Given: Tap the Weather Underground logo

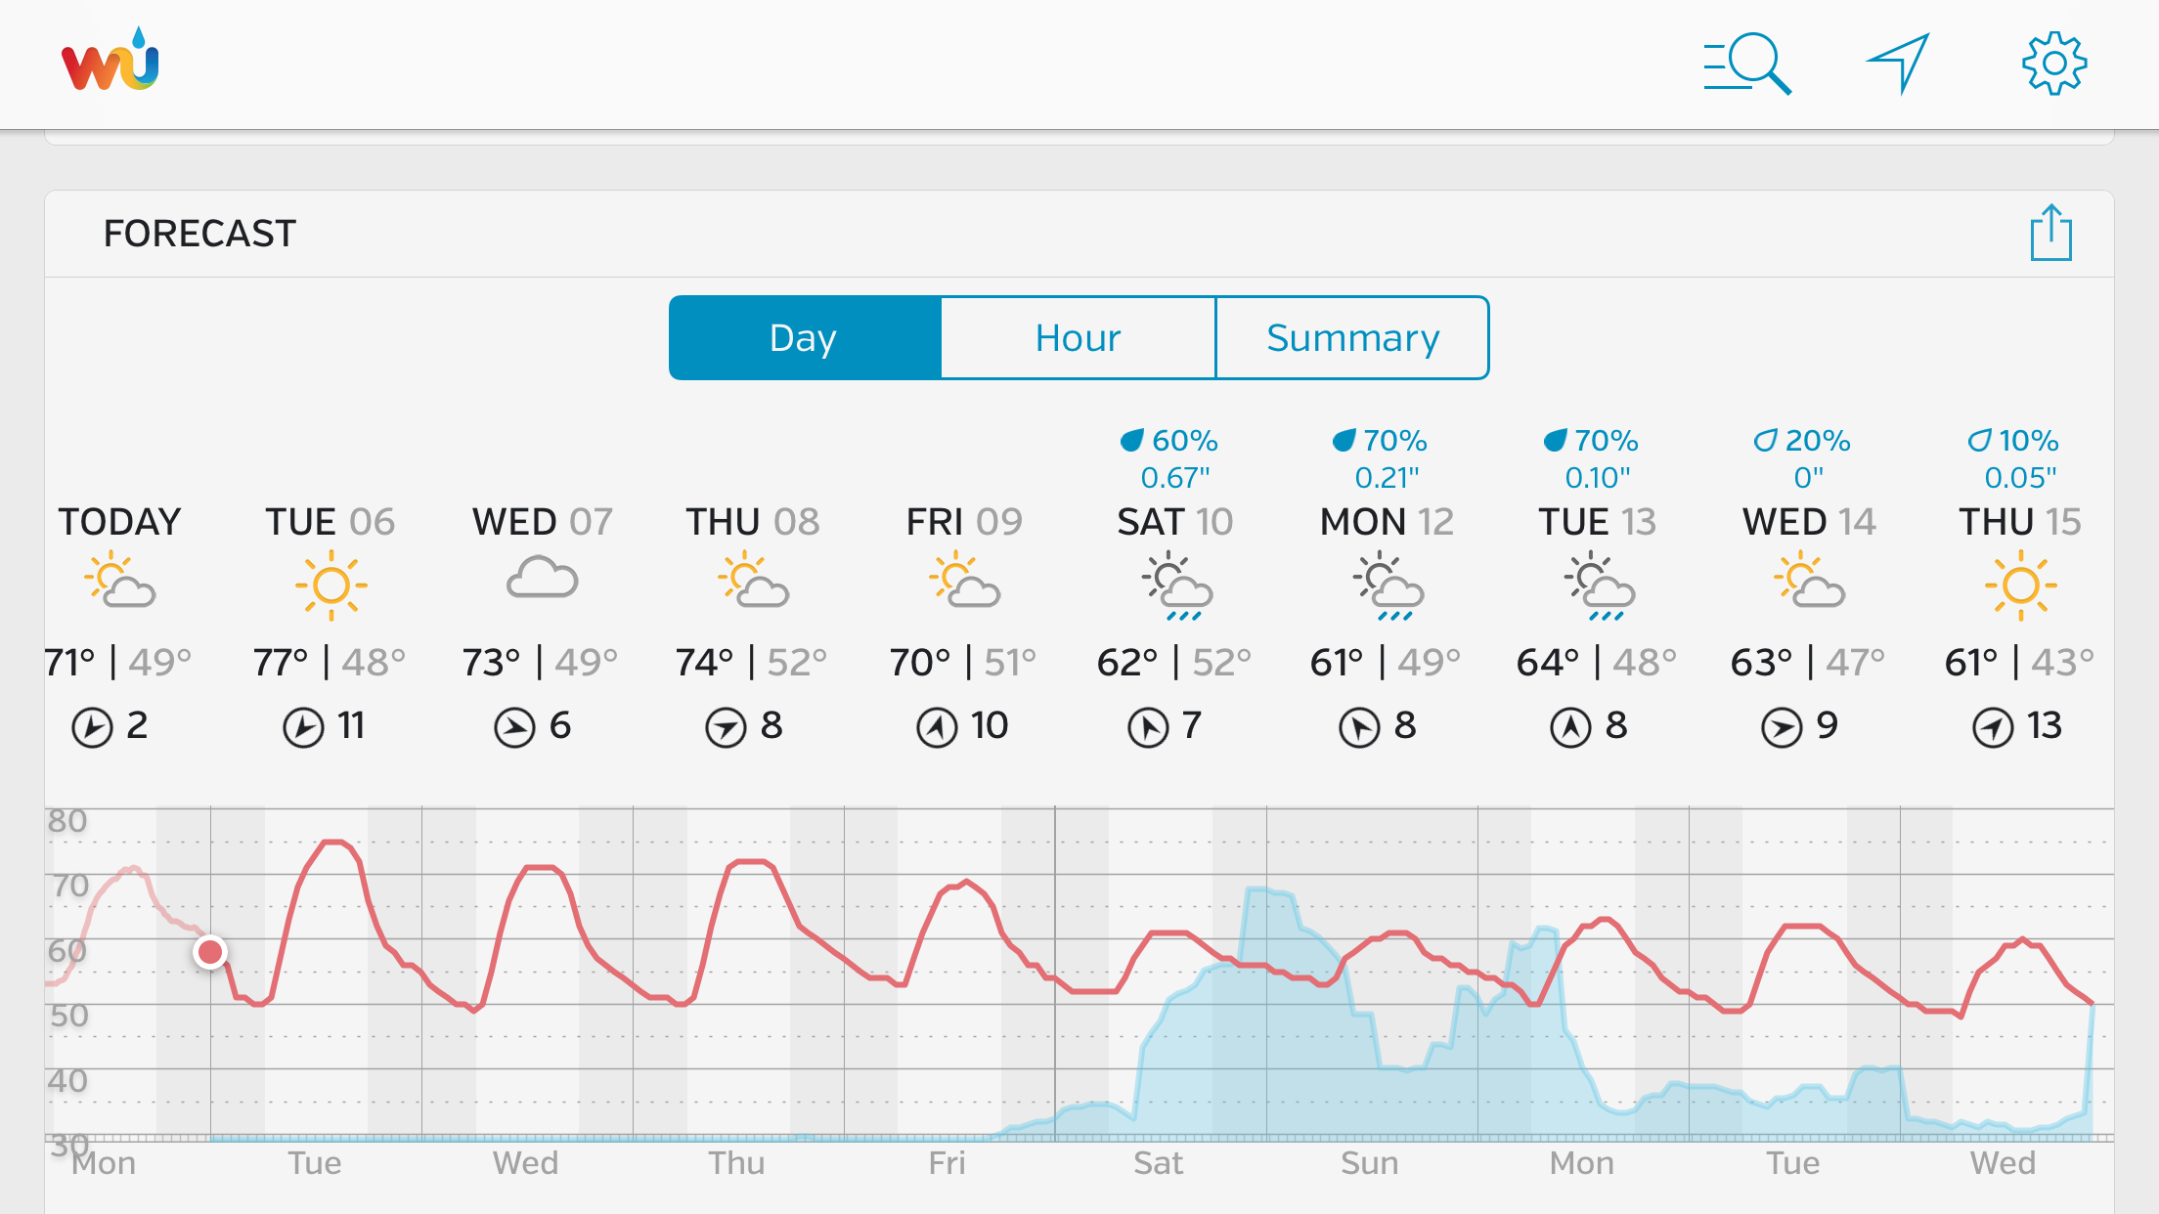Looking at the screenshot, I should click(x=110, y=62).
